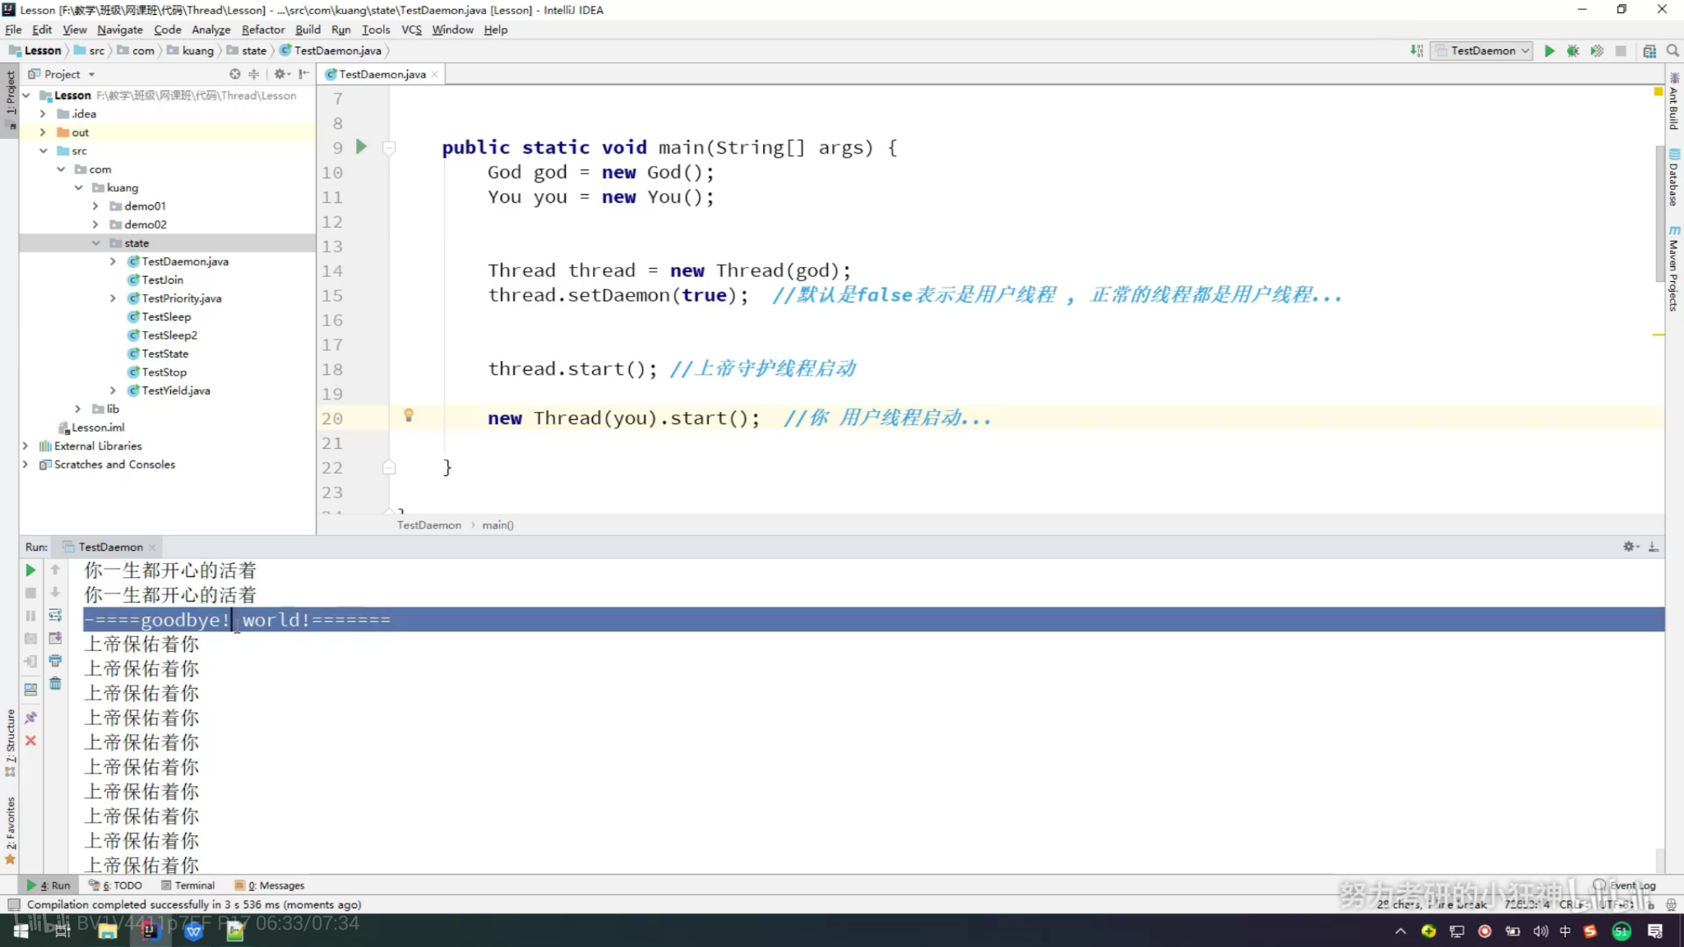Expand the .idea folder
Screen dimensions: 1684x947
pyautogui.click(x=43, y=113)
